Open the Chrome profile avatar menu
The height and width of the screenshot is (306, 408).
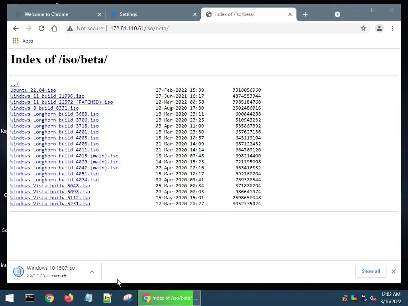pos(379,28)
